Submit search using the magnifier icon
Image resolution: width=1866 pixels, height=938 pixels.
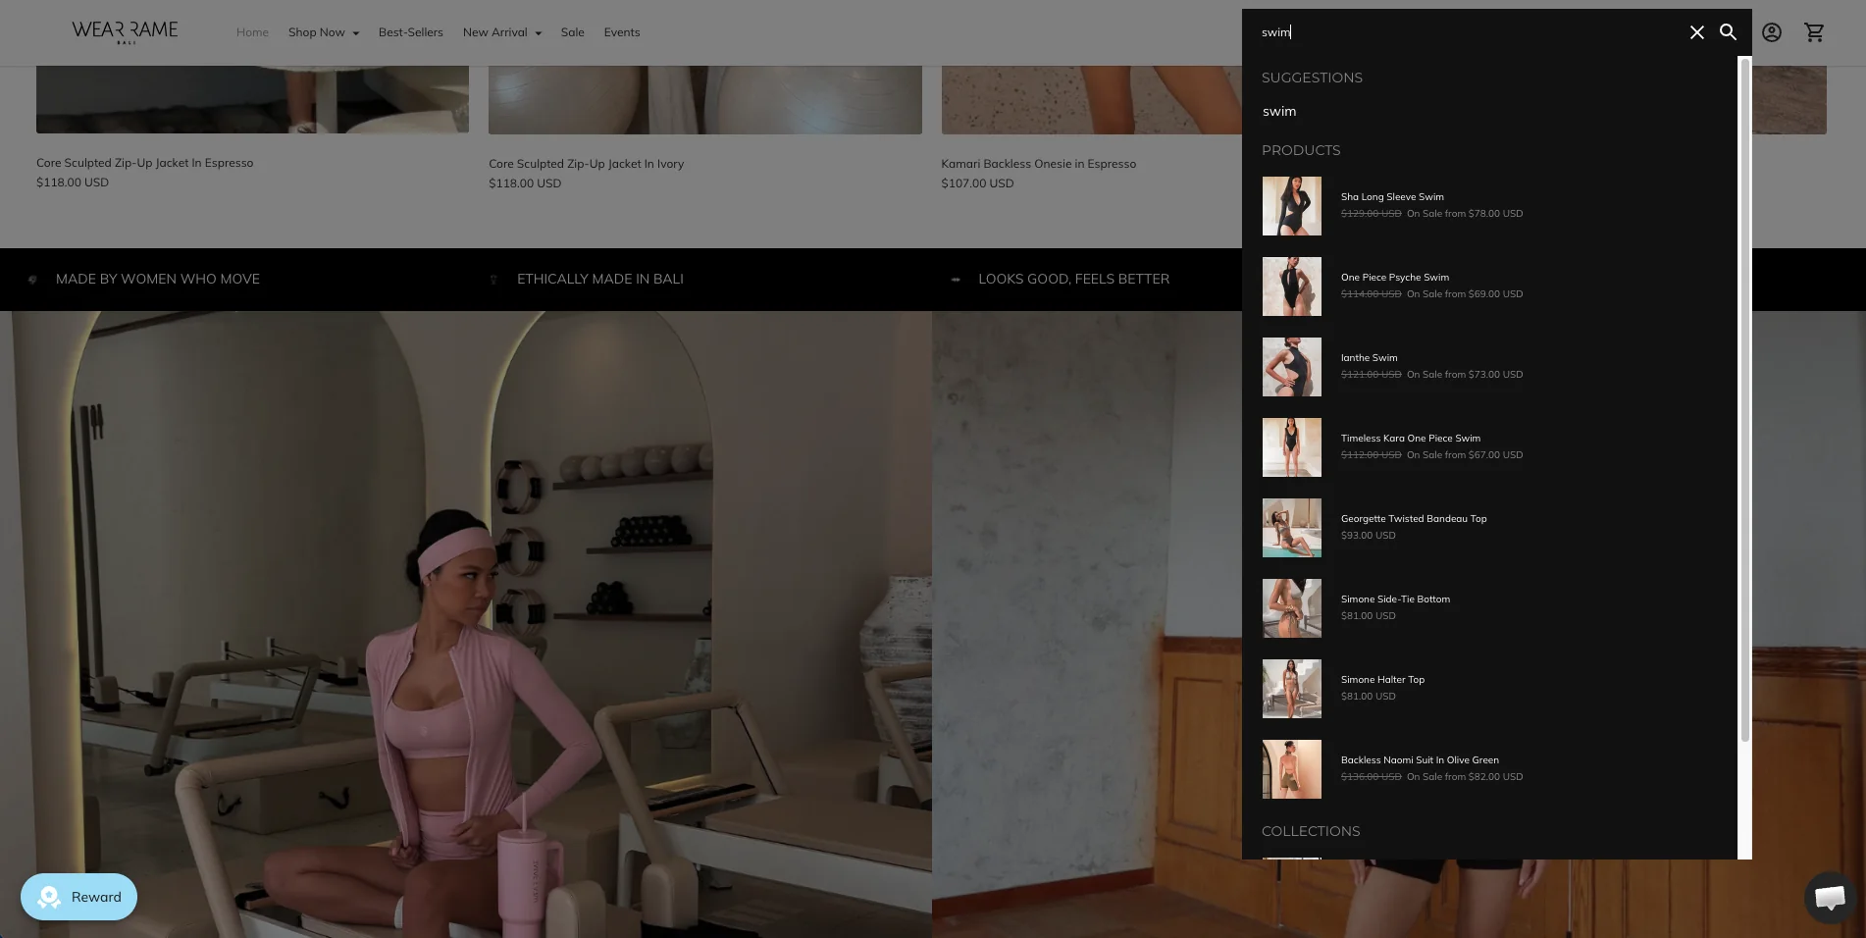click(x=1729, y=32)
